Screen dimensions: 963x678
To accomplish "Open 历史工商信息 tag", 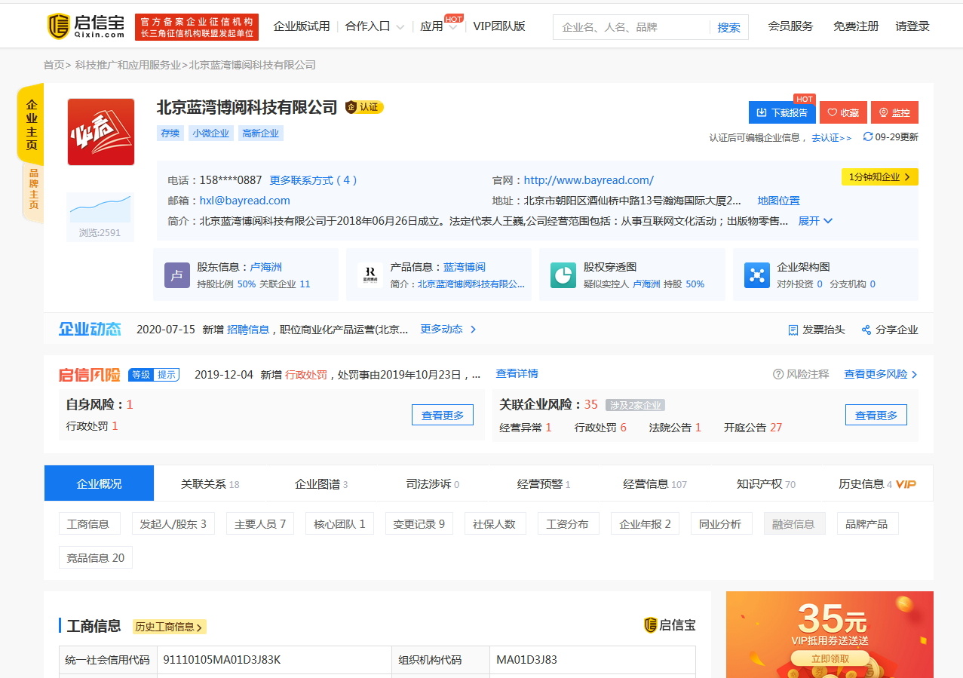I will tap(170, 627).
